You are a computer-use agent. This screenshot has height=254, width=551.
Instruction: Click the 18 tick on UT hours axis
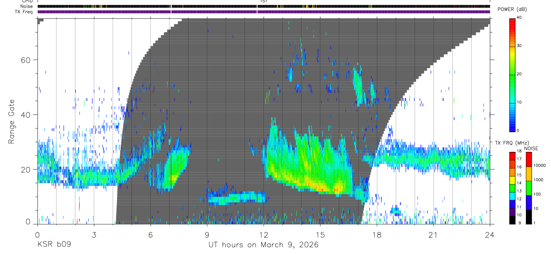pyautogui.click(x=377, y=235)
